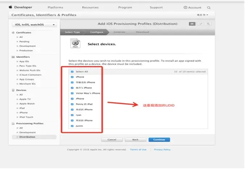Select Development under Certificates
The image size is (245, 170).
click(28, 46)
